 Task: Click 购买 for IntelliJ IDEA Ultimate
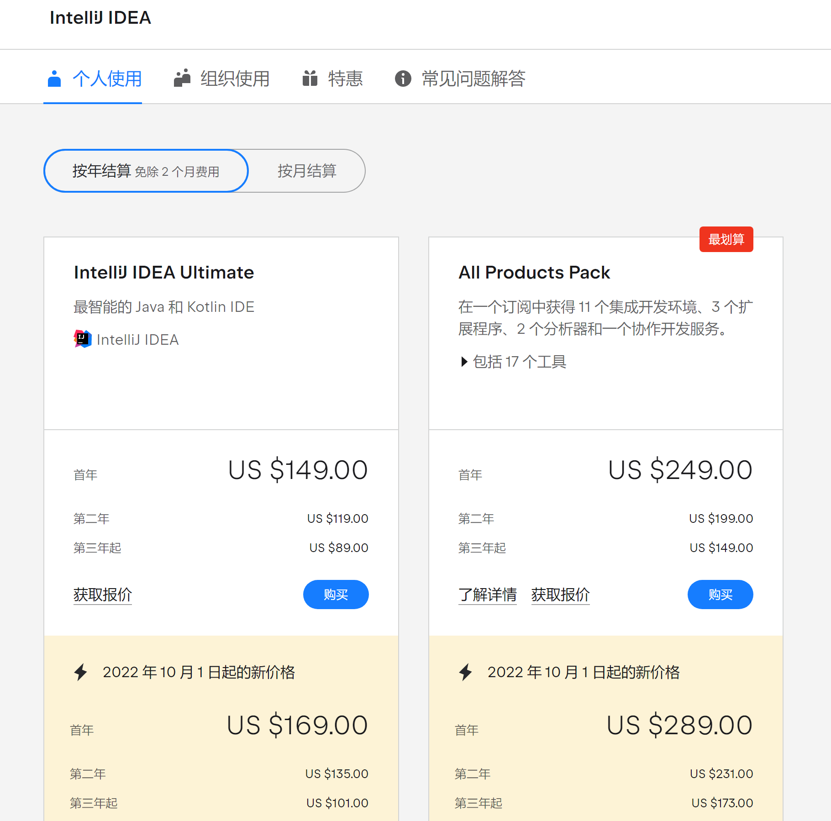(x=336, y=595)
